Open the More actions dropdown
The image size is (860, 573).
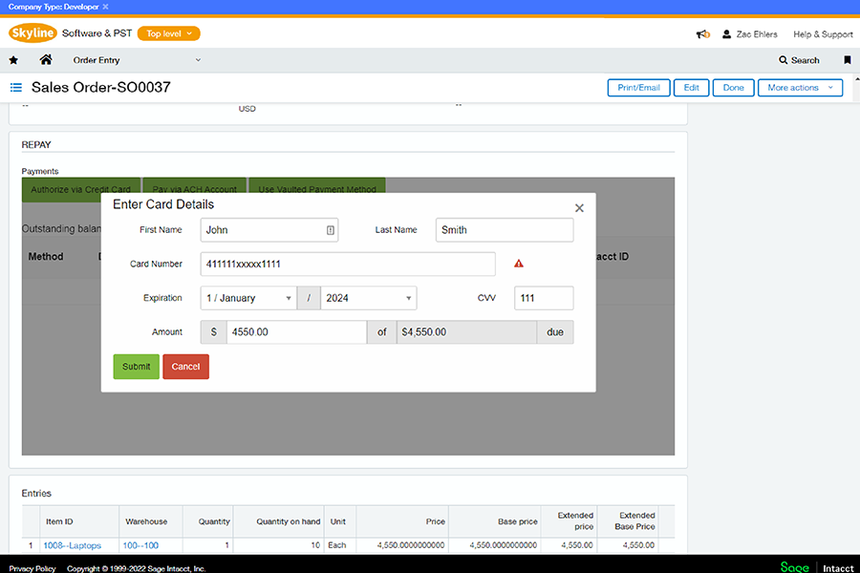pos(800,88)
